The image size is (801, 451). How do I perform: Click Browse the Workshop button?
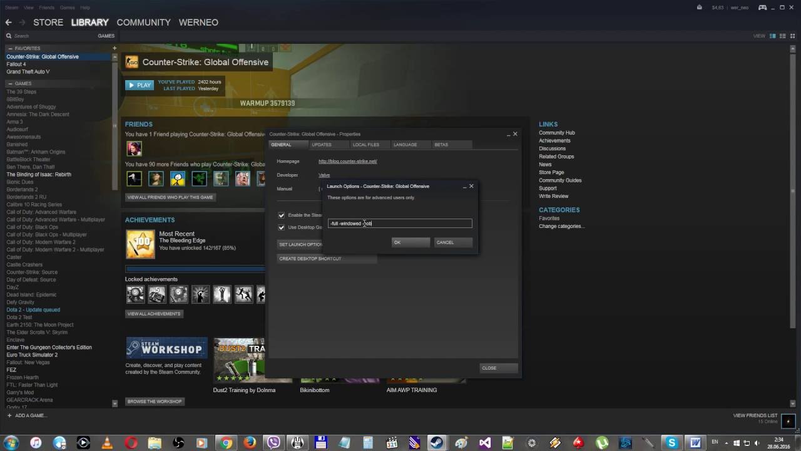click(x=155, y=402)
